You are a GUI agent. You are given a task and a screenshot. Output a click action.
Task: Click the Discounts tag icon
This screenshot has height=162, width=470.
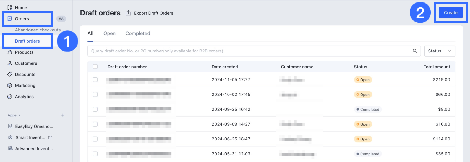(x=10, y=74)
